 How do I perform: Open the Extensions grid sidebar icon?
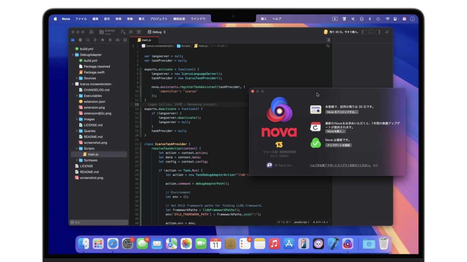126,40
